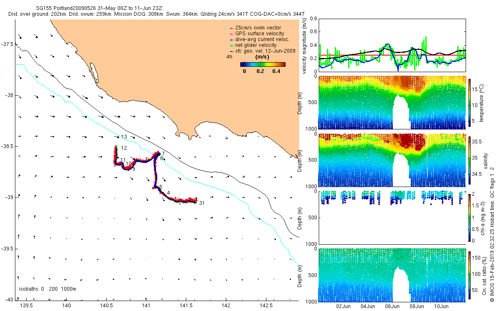Click the latitude tick "-38.5"
This screenshot has width=498, height=311.
(7, 147)
